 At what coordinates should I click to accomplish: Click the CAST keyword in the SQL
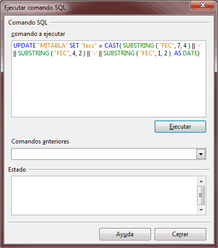point(112,46)
